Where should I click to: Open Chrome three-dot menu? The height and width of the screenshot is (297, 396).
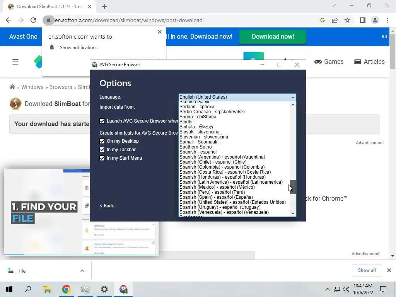pyautogui.click(x=387, y=20)
